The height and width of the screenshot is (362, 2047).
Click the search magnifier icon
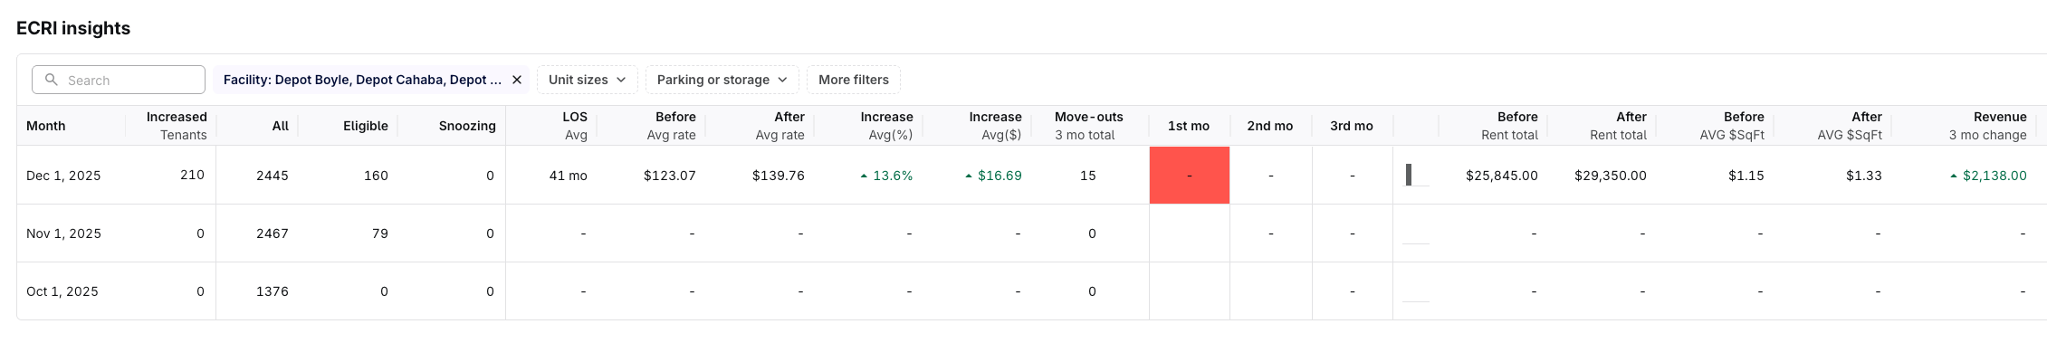(52, 80)
